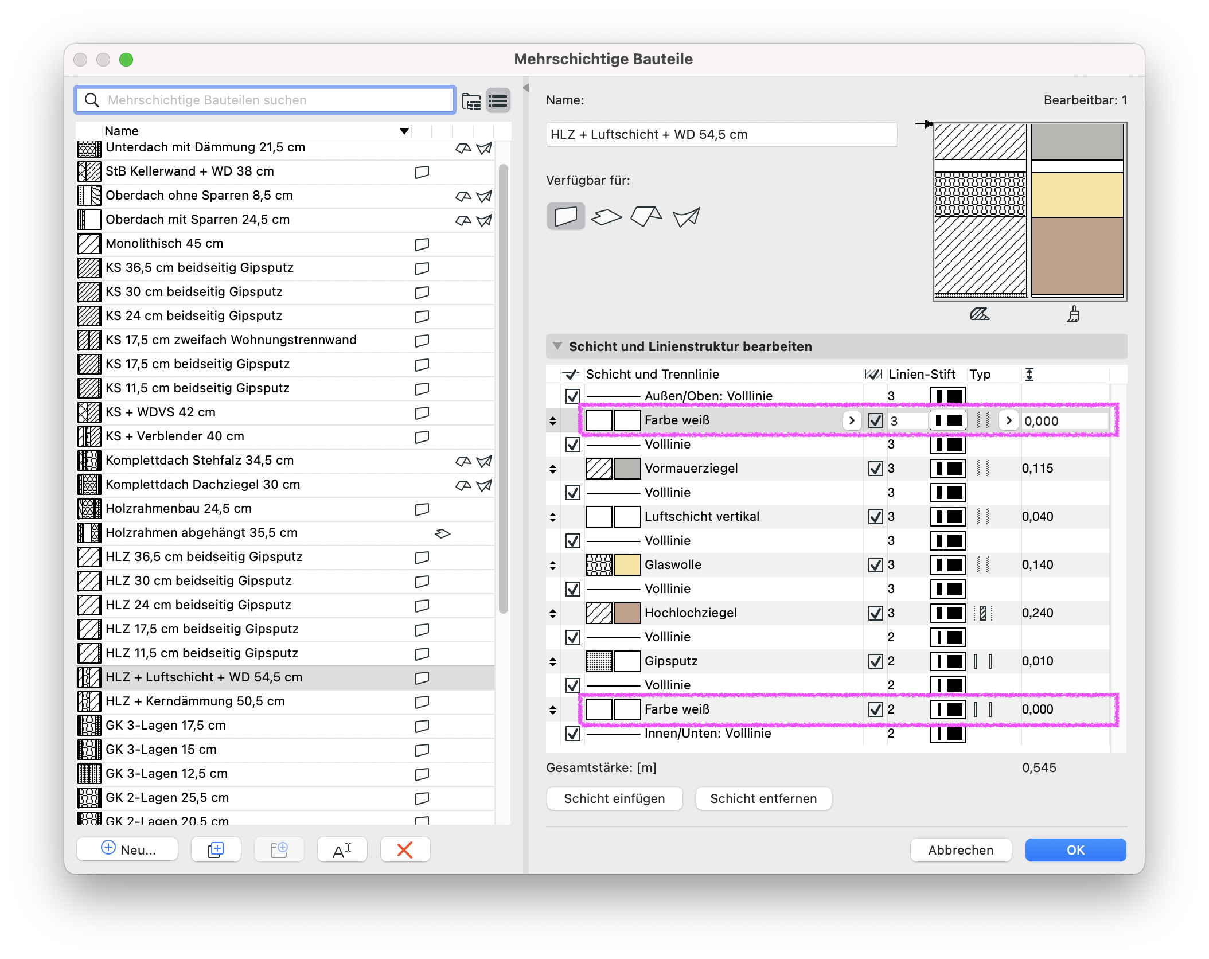The image size is (1209, 959).
Task: Click the search magnifier icon
Action: [x=92, y=100]
